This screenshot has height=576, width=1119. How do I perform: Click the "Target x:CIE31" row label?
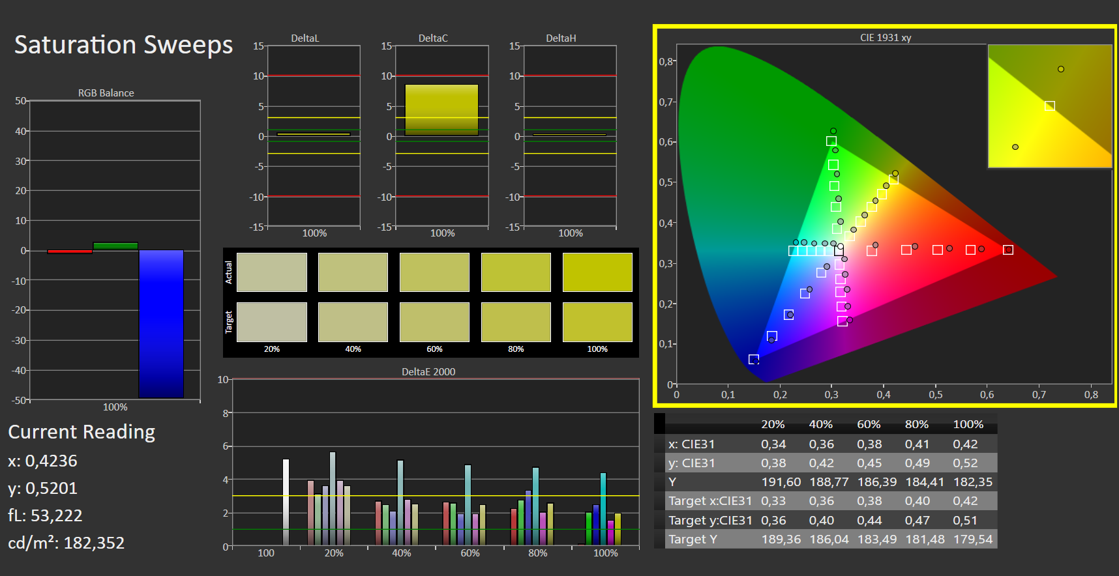pos(710,501)
